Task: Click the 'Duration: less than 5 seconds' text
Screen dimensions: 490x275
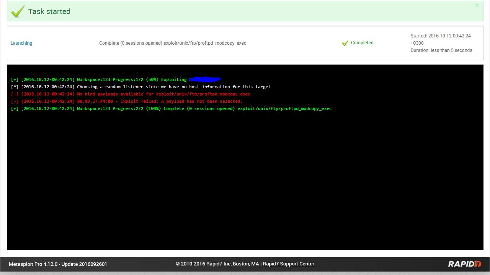Action: pyautogui.click(x=441, y=50)
